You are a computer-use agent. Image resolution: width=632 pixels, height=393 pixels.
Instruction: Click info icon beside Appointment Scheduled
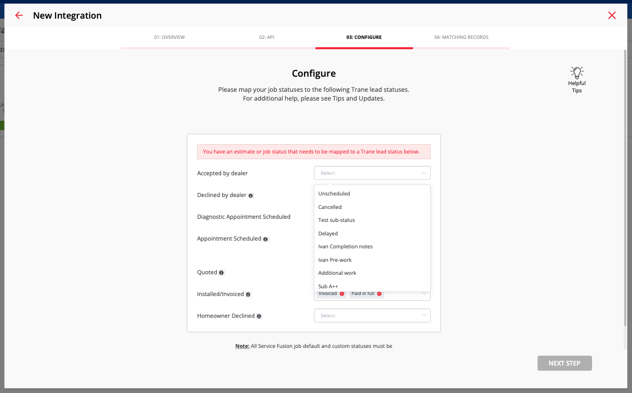click(266, 239)
